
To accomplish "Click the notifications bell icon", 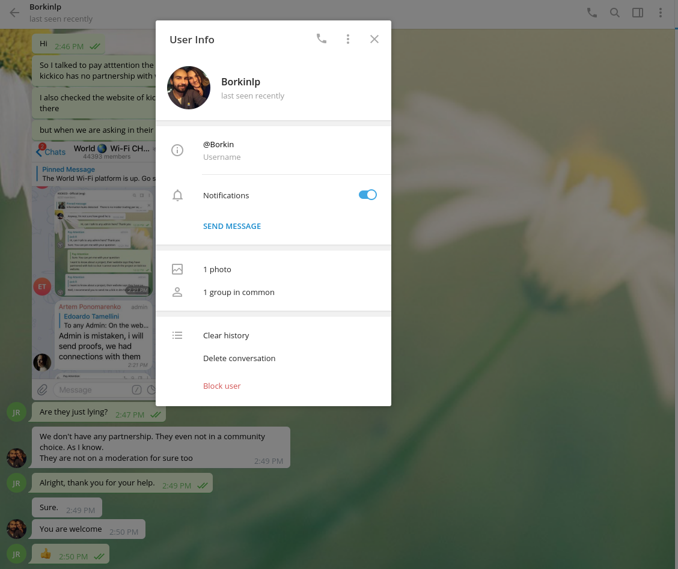I will pyautogui.click(x=177, y=195).
